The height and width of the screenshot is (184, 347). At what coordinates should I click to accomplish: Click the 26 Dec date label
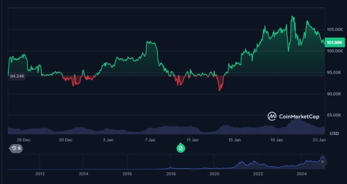(x=24, y=140)
